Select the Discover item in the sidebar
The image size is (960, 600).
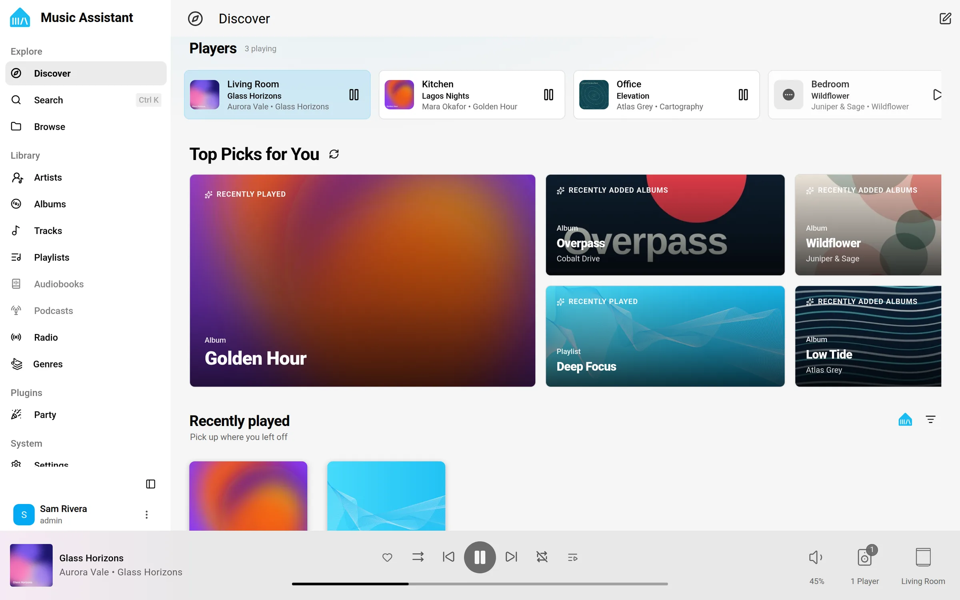pos(86,73)
